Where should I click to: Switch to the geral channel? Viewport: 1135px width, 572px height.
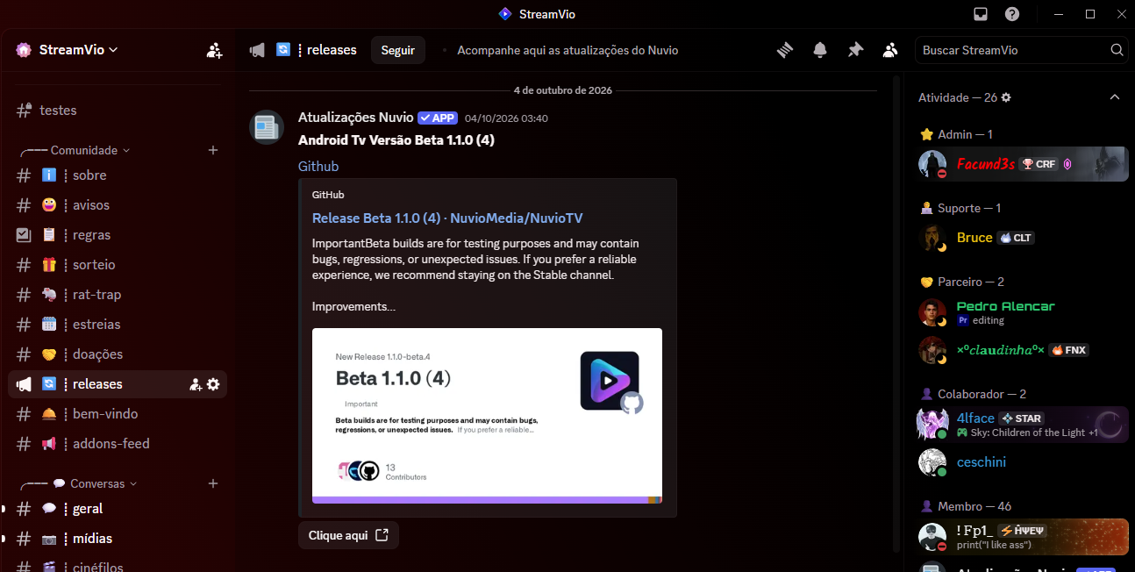(118, 509)
